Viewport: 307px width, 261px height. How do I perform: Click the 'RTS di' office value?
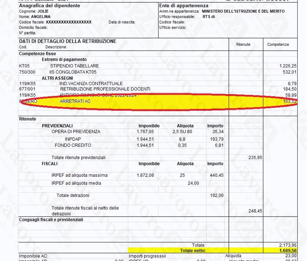[x=209, y=17]
